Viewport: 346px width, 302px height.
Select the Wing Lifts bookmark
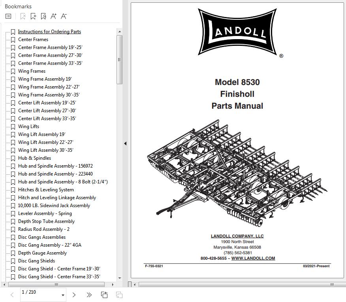pyautogui.click(x=29, y=126)
